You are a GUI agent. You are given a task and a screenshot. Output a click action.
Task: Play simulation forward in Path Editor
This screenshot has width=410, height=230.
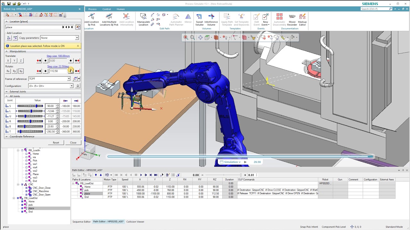pyautogui.click(x=141, y=175)
